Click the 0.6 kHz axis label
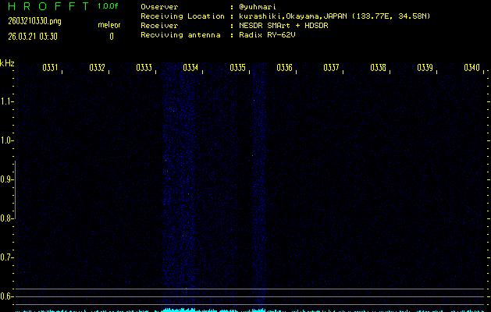Image resolution: width=491 pixels, height=312 pixels. point(5,296)
